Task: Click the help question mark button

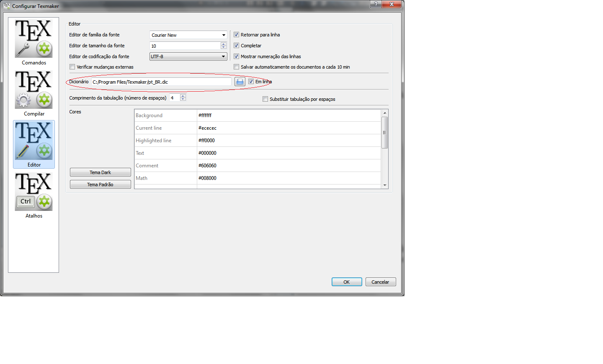Action: click(x=376, y=4)
